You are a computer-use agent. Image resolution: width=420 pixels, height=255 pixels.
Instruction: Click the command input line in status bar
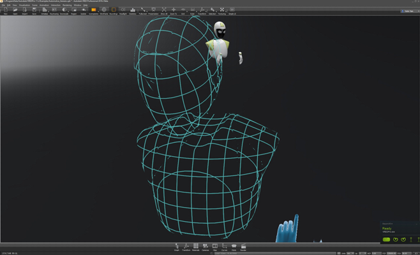coord(275,253)
